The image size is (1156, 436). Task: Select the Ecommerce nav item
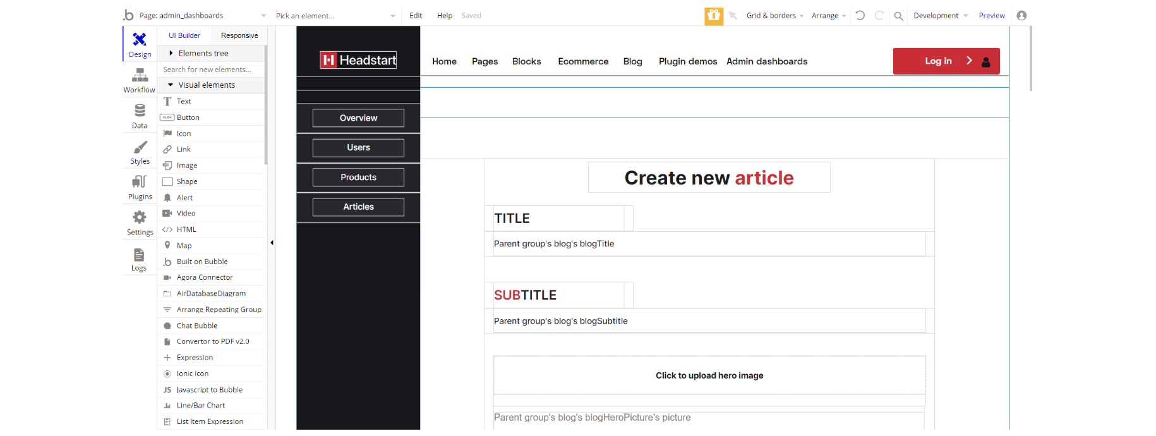pos(583,61)
